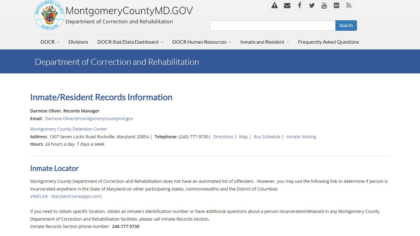This screenshot has width=420, height=236.
Task: Click the county alert warning icon
Action: tap(274, 5)
